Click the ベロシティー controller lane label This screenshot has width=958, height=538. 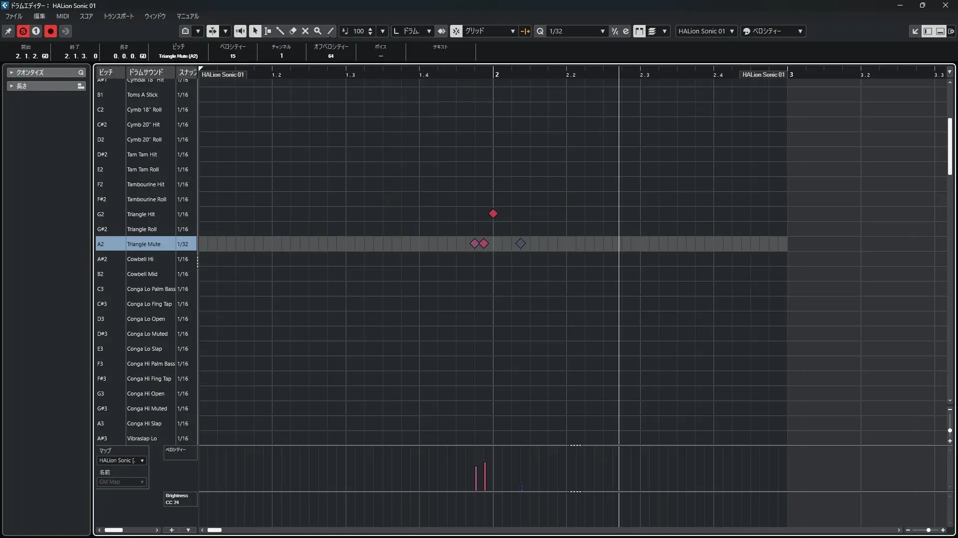click(x=176, y=450)
